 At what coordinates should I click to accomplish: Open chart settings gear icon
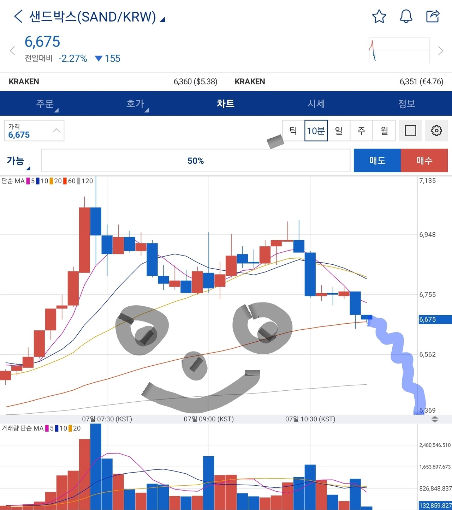436,131
